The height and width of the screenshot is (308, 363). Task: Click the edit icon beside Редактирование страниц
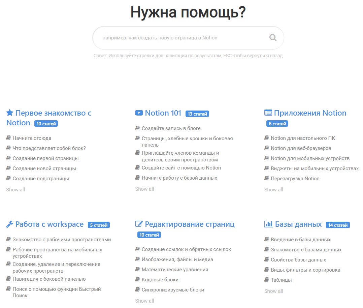[x=139, y=224]
